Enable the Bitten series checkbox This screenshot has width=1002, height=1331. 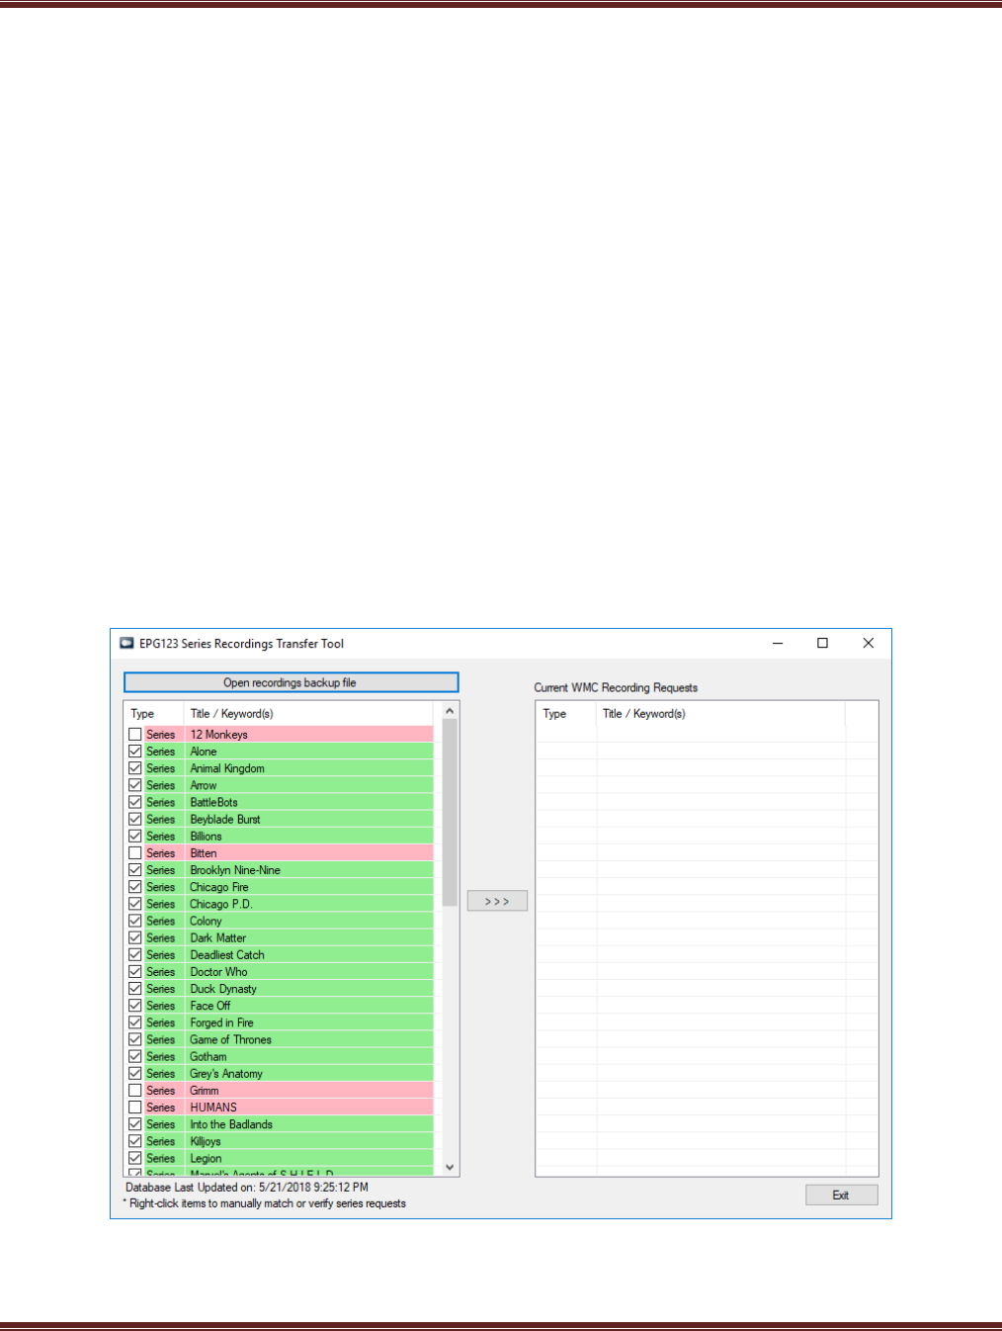(x=135, y=852)
